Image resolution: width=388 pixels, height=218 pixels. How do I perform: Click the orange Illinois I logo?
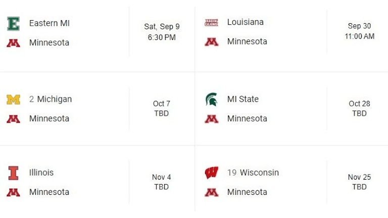(13, 173)
